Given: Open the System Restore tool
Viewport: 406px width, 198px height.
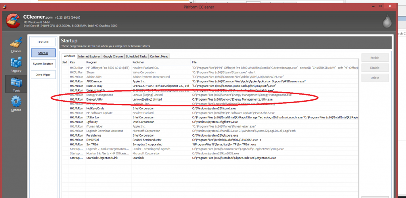Looking at the screenshot, I should pos(43,64).
